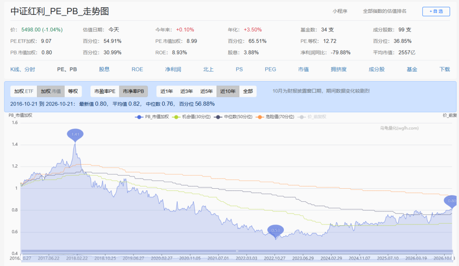Set the time range to 近3年
This screenshot has width=459, height=266.
187,91
